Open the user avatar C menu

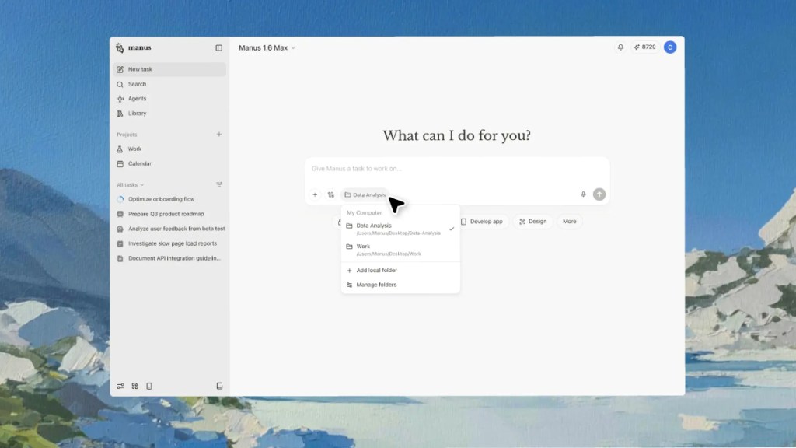tap(670, 47)
